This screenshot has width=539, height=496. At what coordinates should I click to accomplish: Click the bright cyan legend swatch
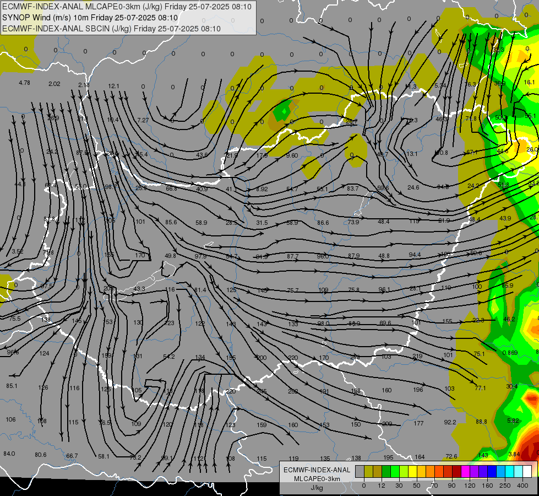(x=510, y=471)
